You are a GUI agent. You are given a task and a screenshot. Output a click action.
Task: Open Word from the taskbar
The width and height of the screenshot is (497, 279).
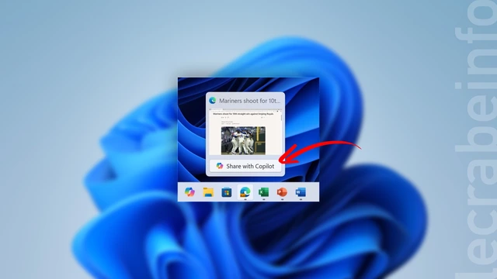click(x=301, y=192)
